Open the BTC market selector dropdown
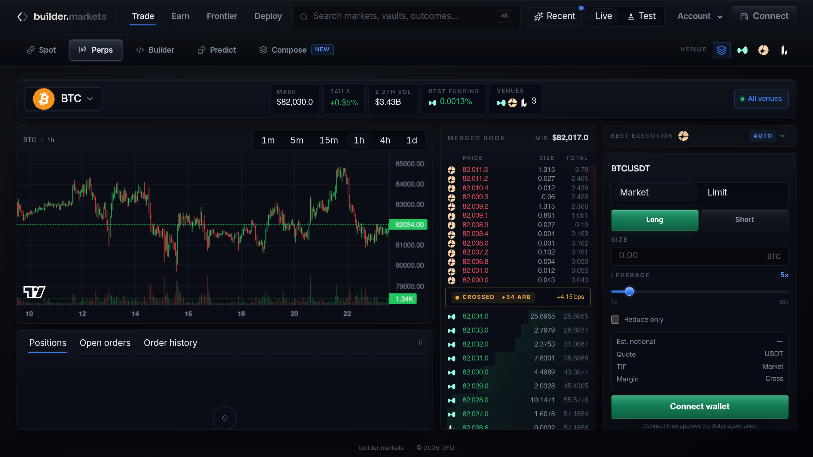813x457 pixels. [64, 99]
